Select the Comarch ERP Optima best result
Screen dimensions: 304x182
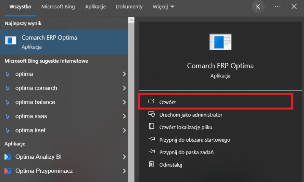point(64,42)
